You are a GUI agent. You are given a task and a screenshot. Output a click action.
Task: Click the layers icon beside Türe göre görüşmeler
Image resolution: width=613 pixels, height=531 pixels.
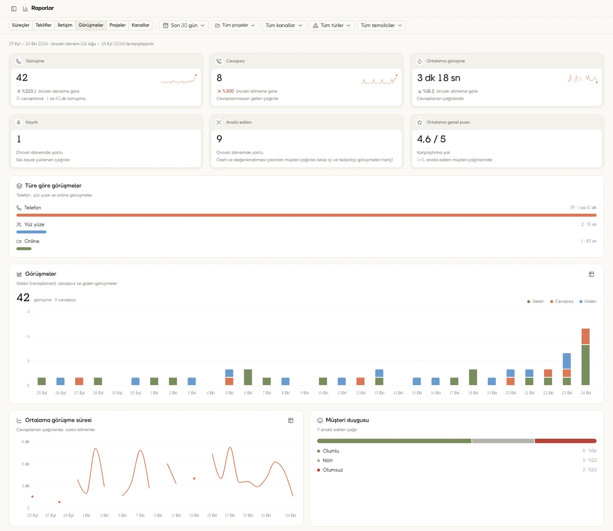[19, 186]
